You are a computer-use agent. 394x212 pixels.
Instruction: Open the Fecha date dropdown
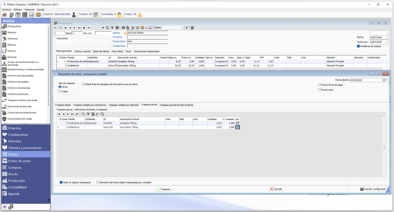click(x=386, y=37)
